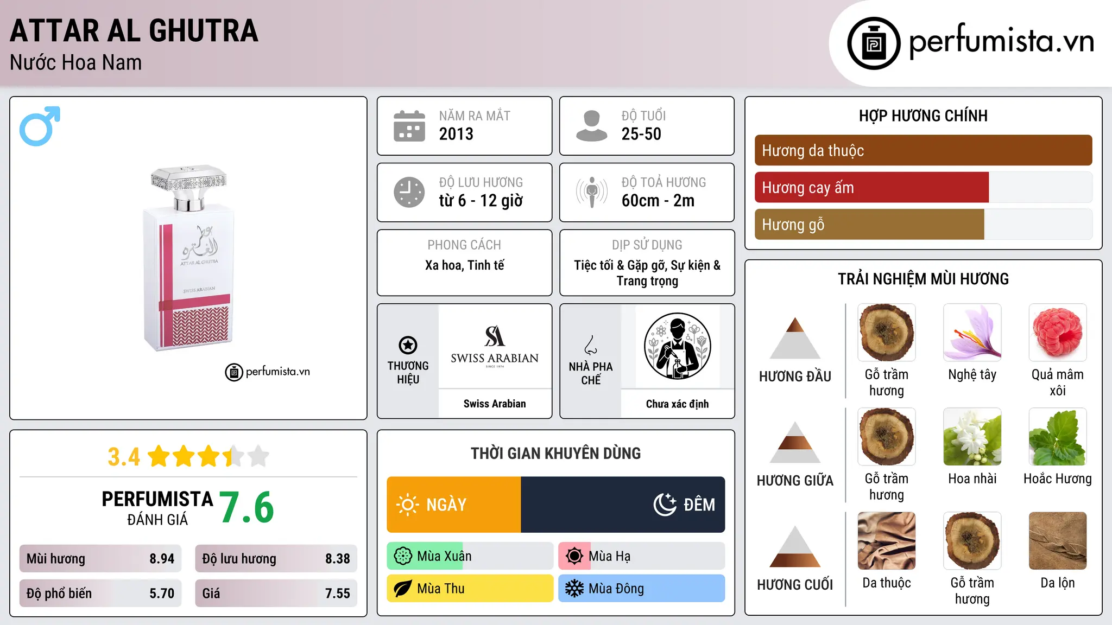The width and height of the screenshot is (1112, 625).
Task: Click the occasion text Tiệc tối & Gặp gỡ
Action: click(621, 265)
